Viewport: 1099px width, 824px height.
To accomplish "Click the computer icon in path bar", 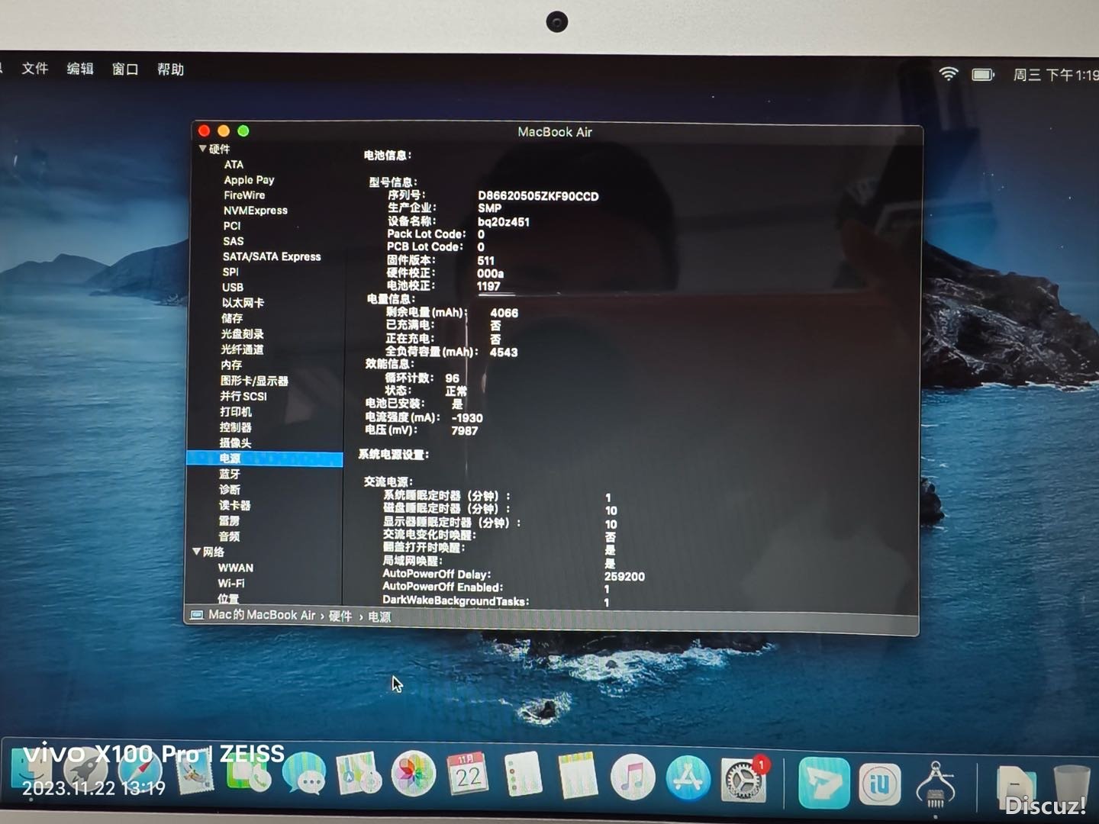I will (197, 615).
